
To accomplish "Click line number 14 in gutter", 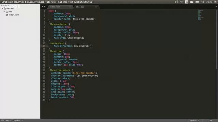I will pos(44,46).
